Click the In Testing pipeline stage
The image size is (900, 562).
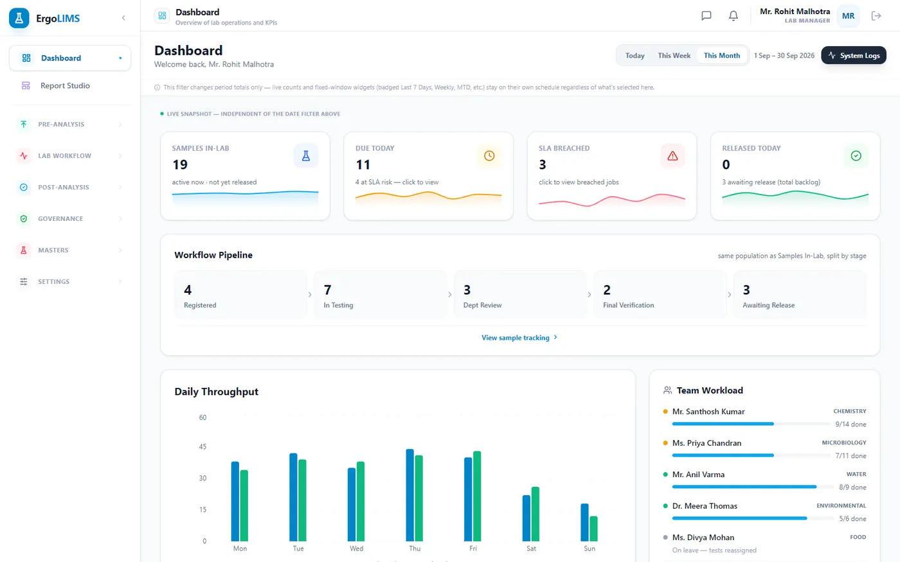[x=381, y=295]
